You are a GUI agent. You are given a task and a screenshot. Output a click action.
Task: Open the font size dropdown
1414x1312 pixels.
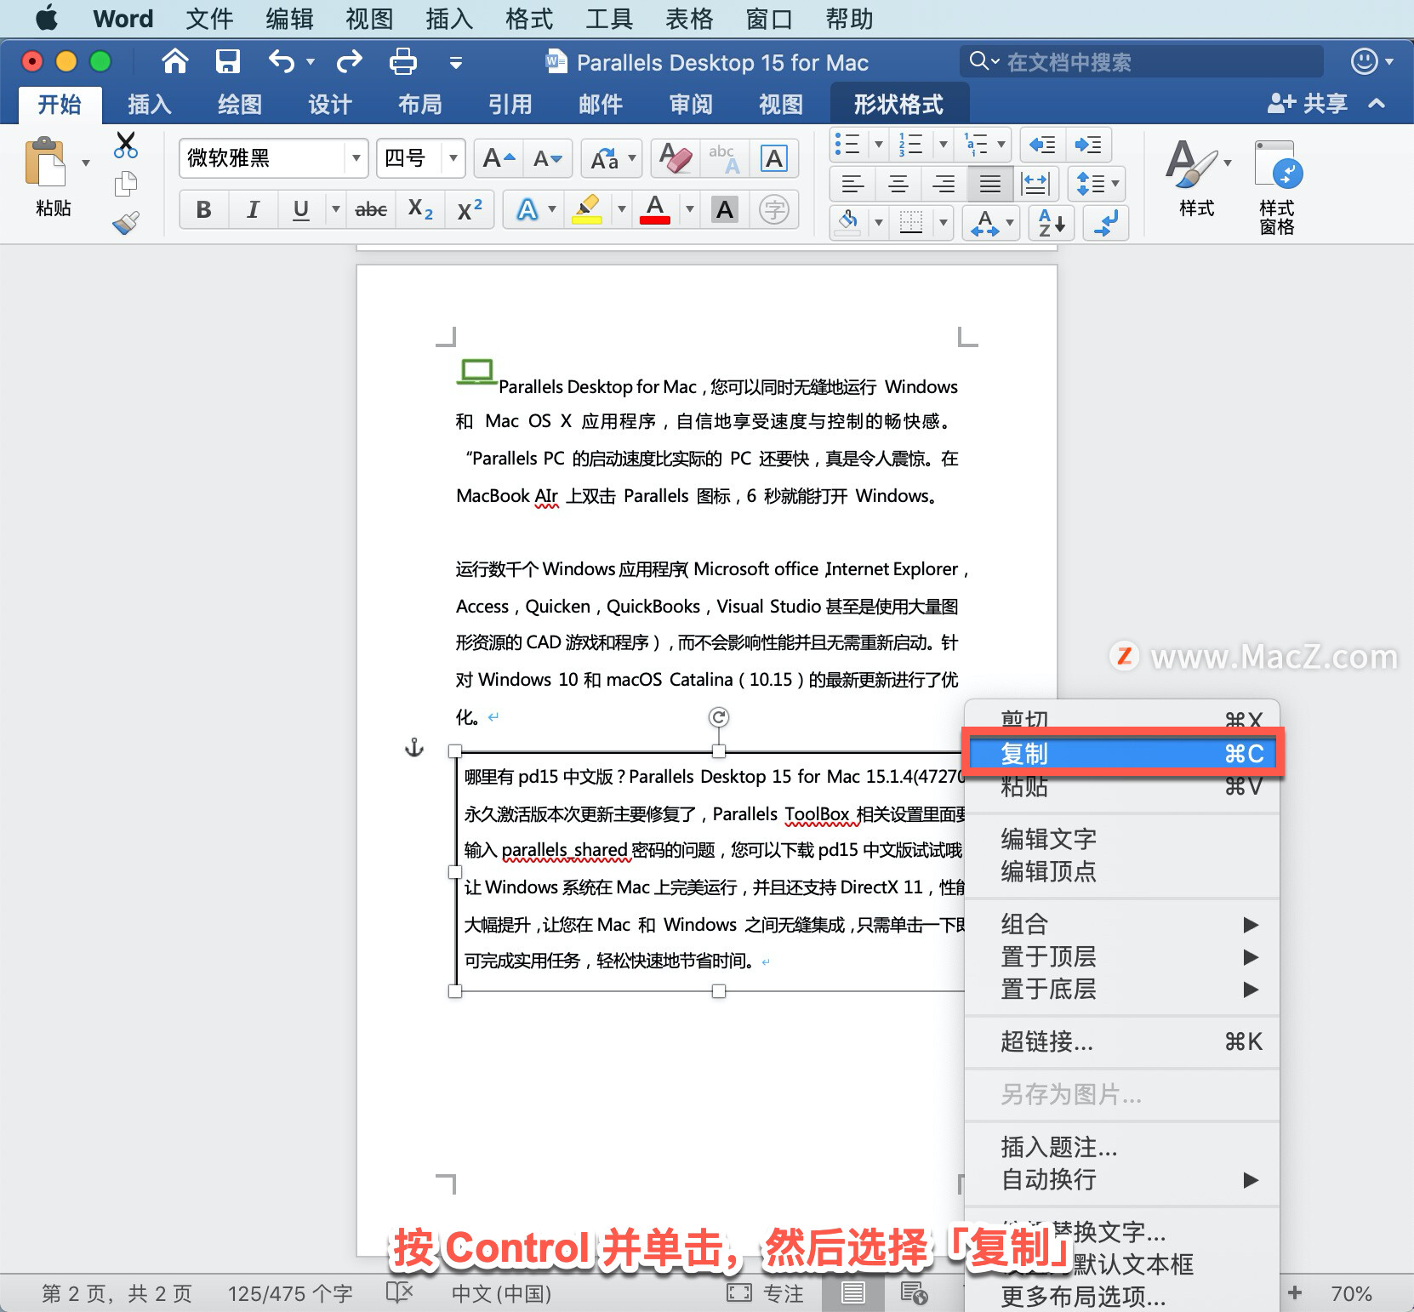click(x=453, y=158)
